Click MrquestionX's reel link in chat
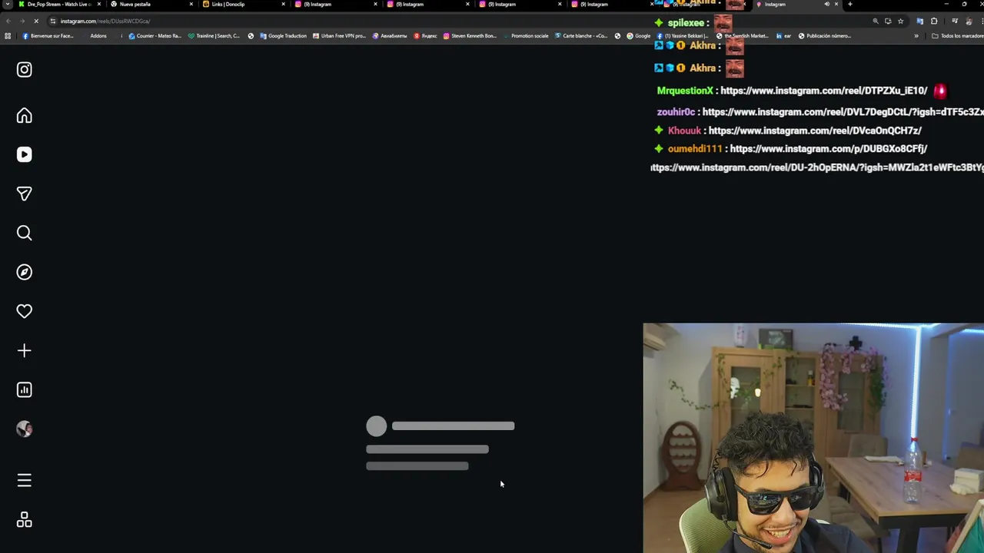This screenshot has height=553, width=984. [x=823, y=91]
